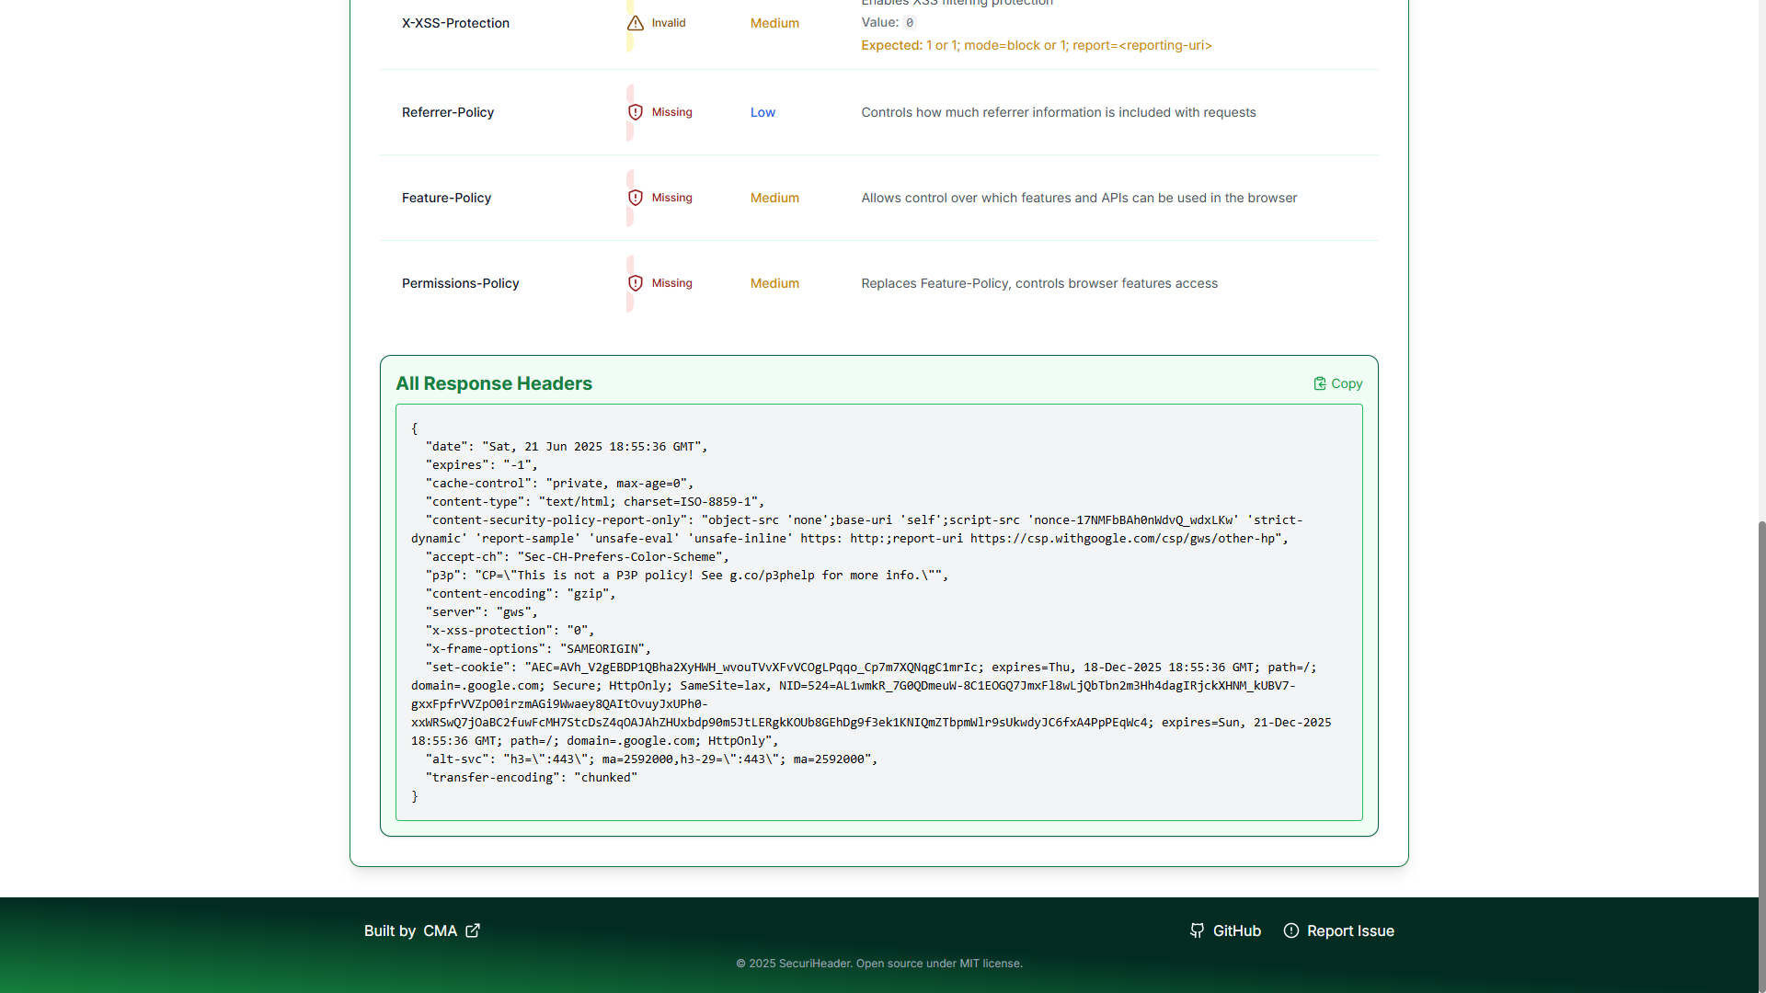The height and width of the screenshot is (993, 1766).
Task: Click the page's vertical scrollbar thumb
Action: click(1761, 756)
